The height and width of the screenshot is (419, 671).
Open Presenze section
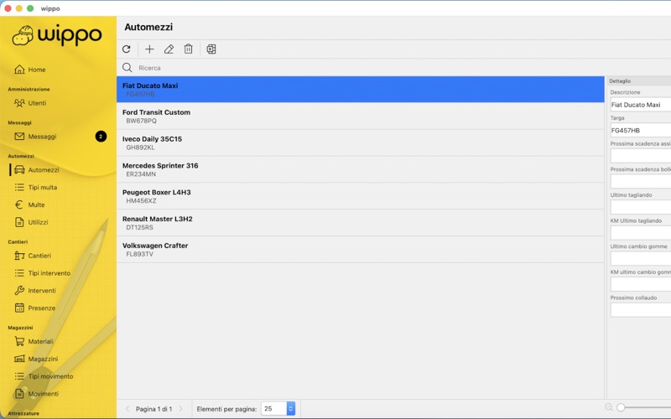point(41,308)
